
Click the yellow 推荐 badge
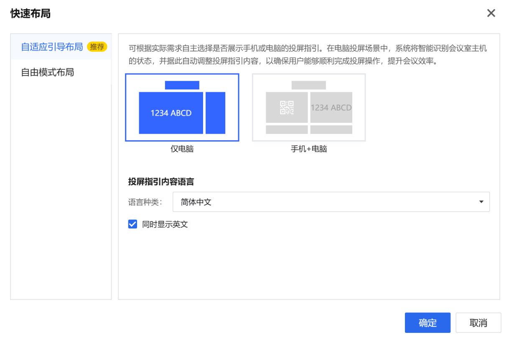point(97,47)
